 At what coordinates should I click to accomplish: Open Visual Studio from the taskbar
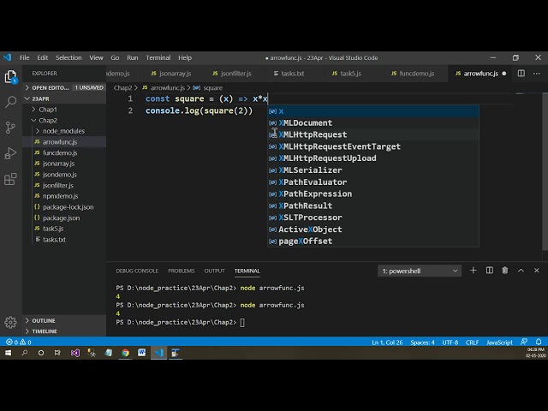(75, 353)
